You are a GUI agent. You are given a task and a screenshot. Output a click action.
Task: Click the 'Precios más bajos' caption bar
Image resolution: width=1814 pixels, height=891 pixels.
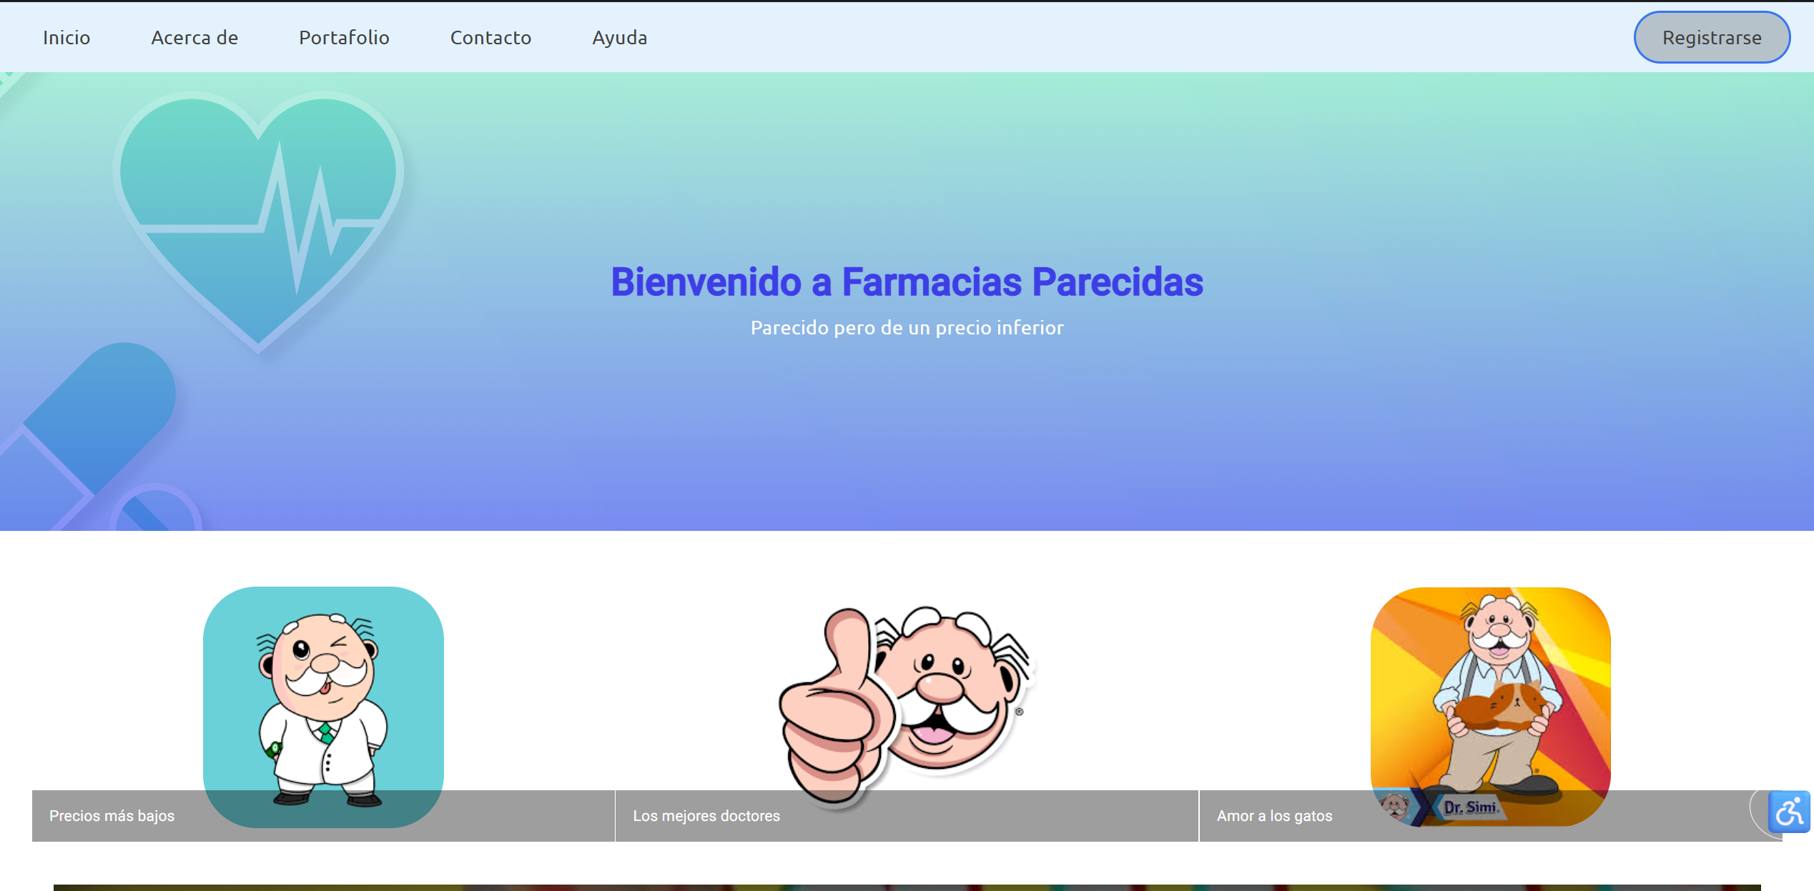[x=112, y=815]
